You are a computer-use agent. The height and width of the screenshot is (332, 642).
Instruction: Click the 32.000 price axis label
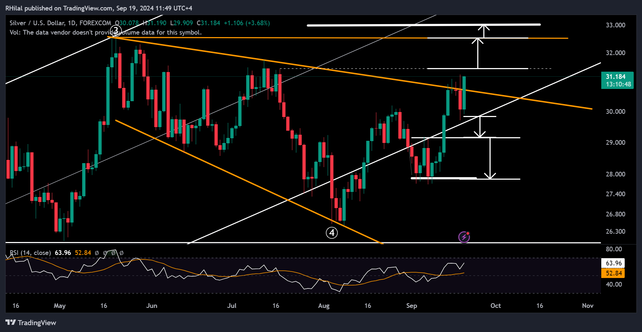[615, 53]
